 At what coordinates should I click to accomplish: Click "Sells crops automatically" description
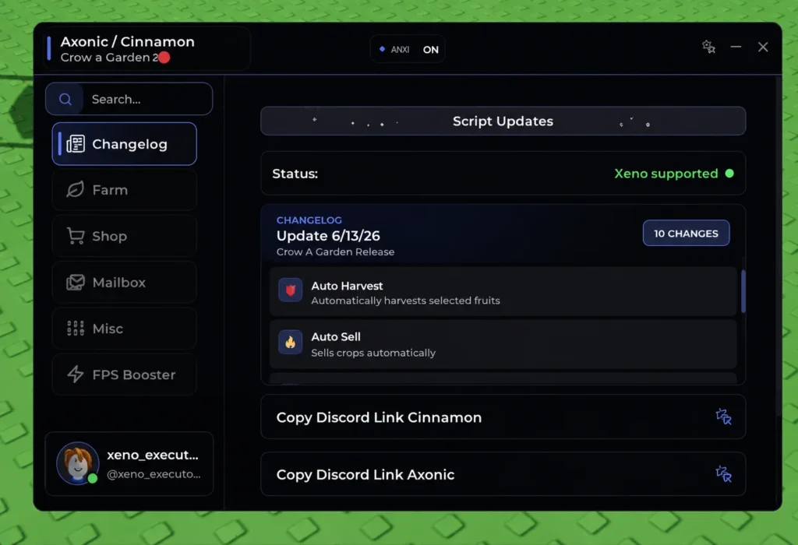point(373,353)
